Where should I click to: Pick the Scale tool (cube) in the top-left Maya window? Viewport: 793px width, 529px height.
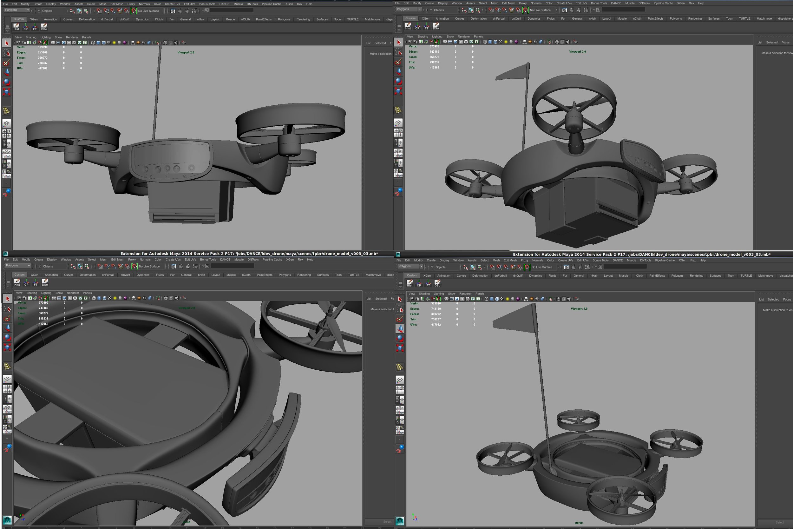[7, 91]
